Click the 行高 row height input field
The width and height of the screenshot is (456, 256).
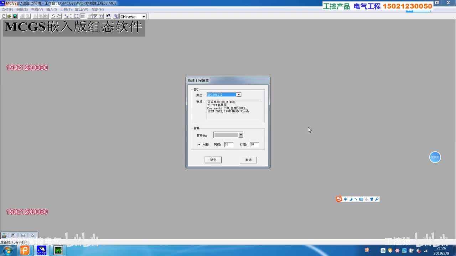coord(254,144)
